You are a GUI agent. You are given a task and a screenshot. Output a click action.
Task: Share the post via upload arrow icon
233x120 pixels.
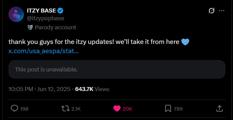(219, 109)
